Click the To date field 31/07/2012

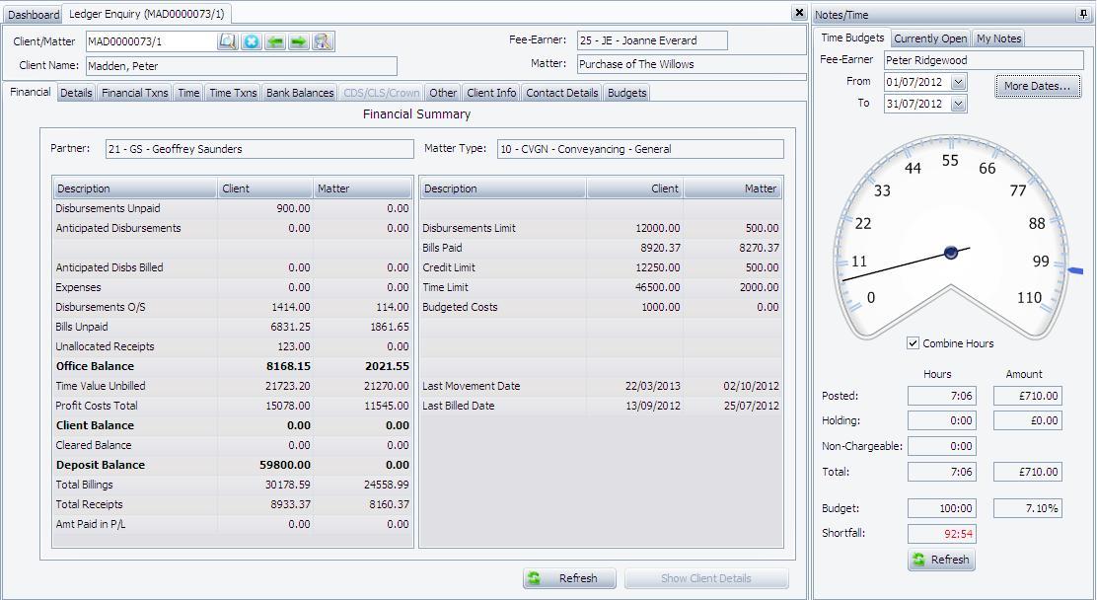pyautogui.click(x=917, y=104)
